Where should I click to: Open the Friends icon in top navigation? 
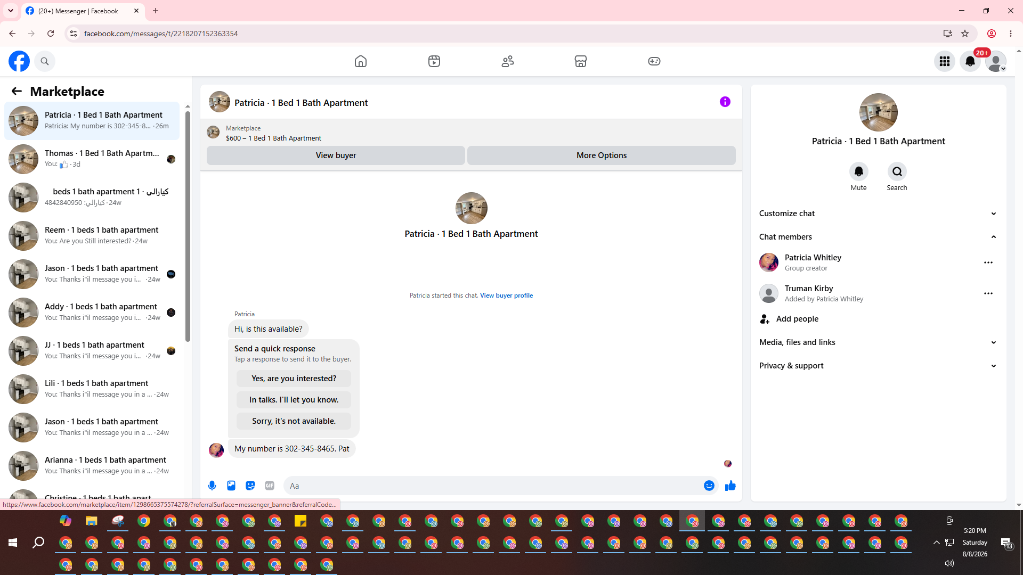(x=508, y=61)
